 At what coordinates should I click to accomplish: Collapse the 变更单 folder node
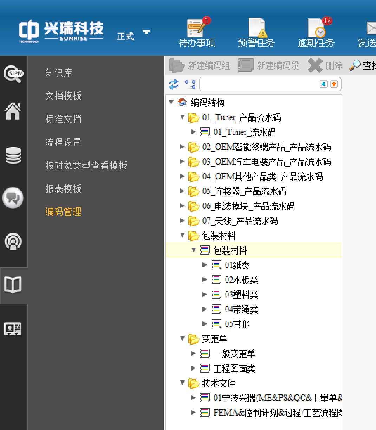(x=182, y=339)
